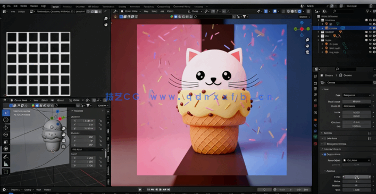Image resolution: width=376 pixels, height=194 pixels.
Task: Open the transform orientation dropdown in the main viewport header
Action: (195, 11)
